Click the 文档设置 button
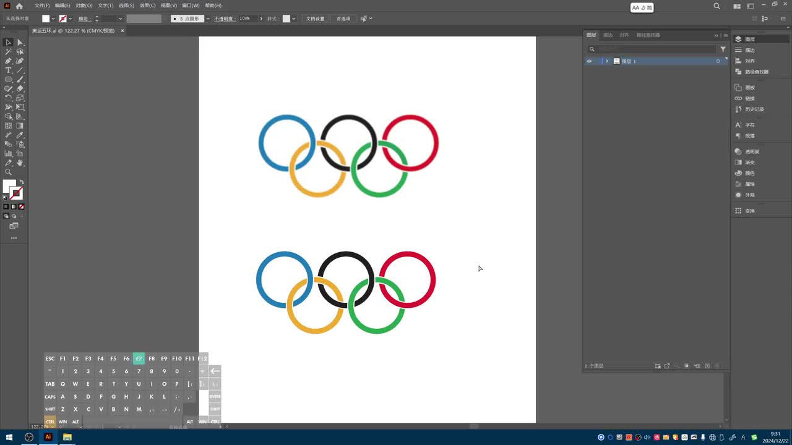Viewport: 792px width, 445px height. [x=316, y=19]
